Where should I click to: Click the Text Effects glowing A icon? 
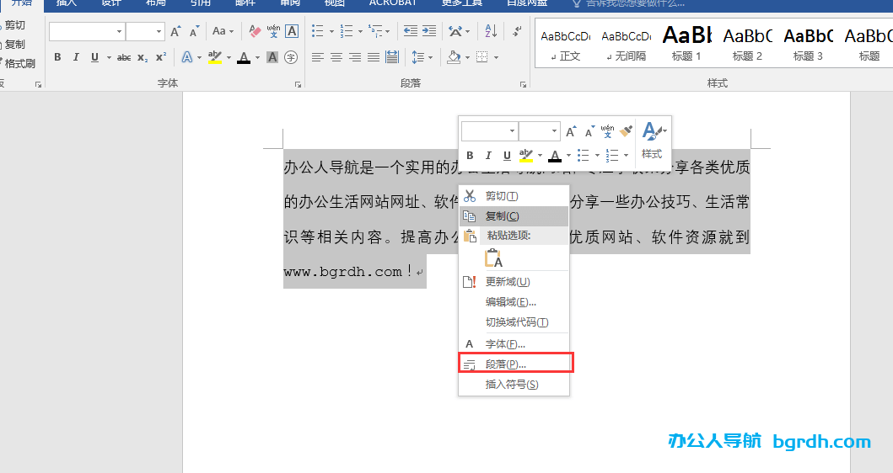(x=187, y=57)
